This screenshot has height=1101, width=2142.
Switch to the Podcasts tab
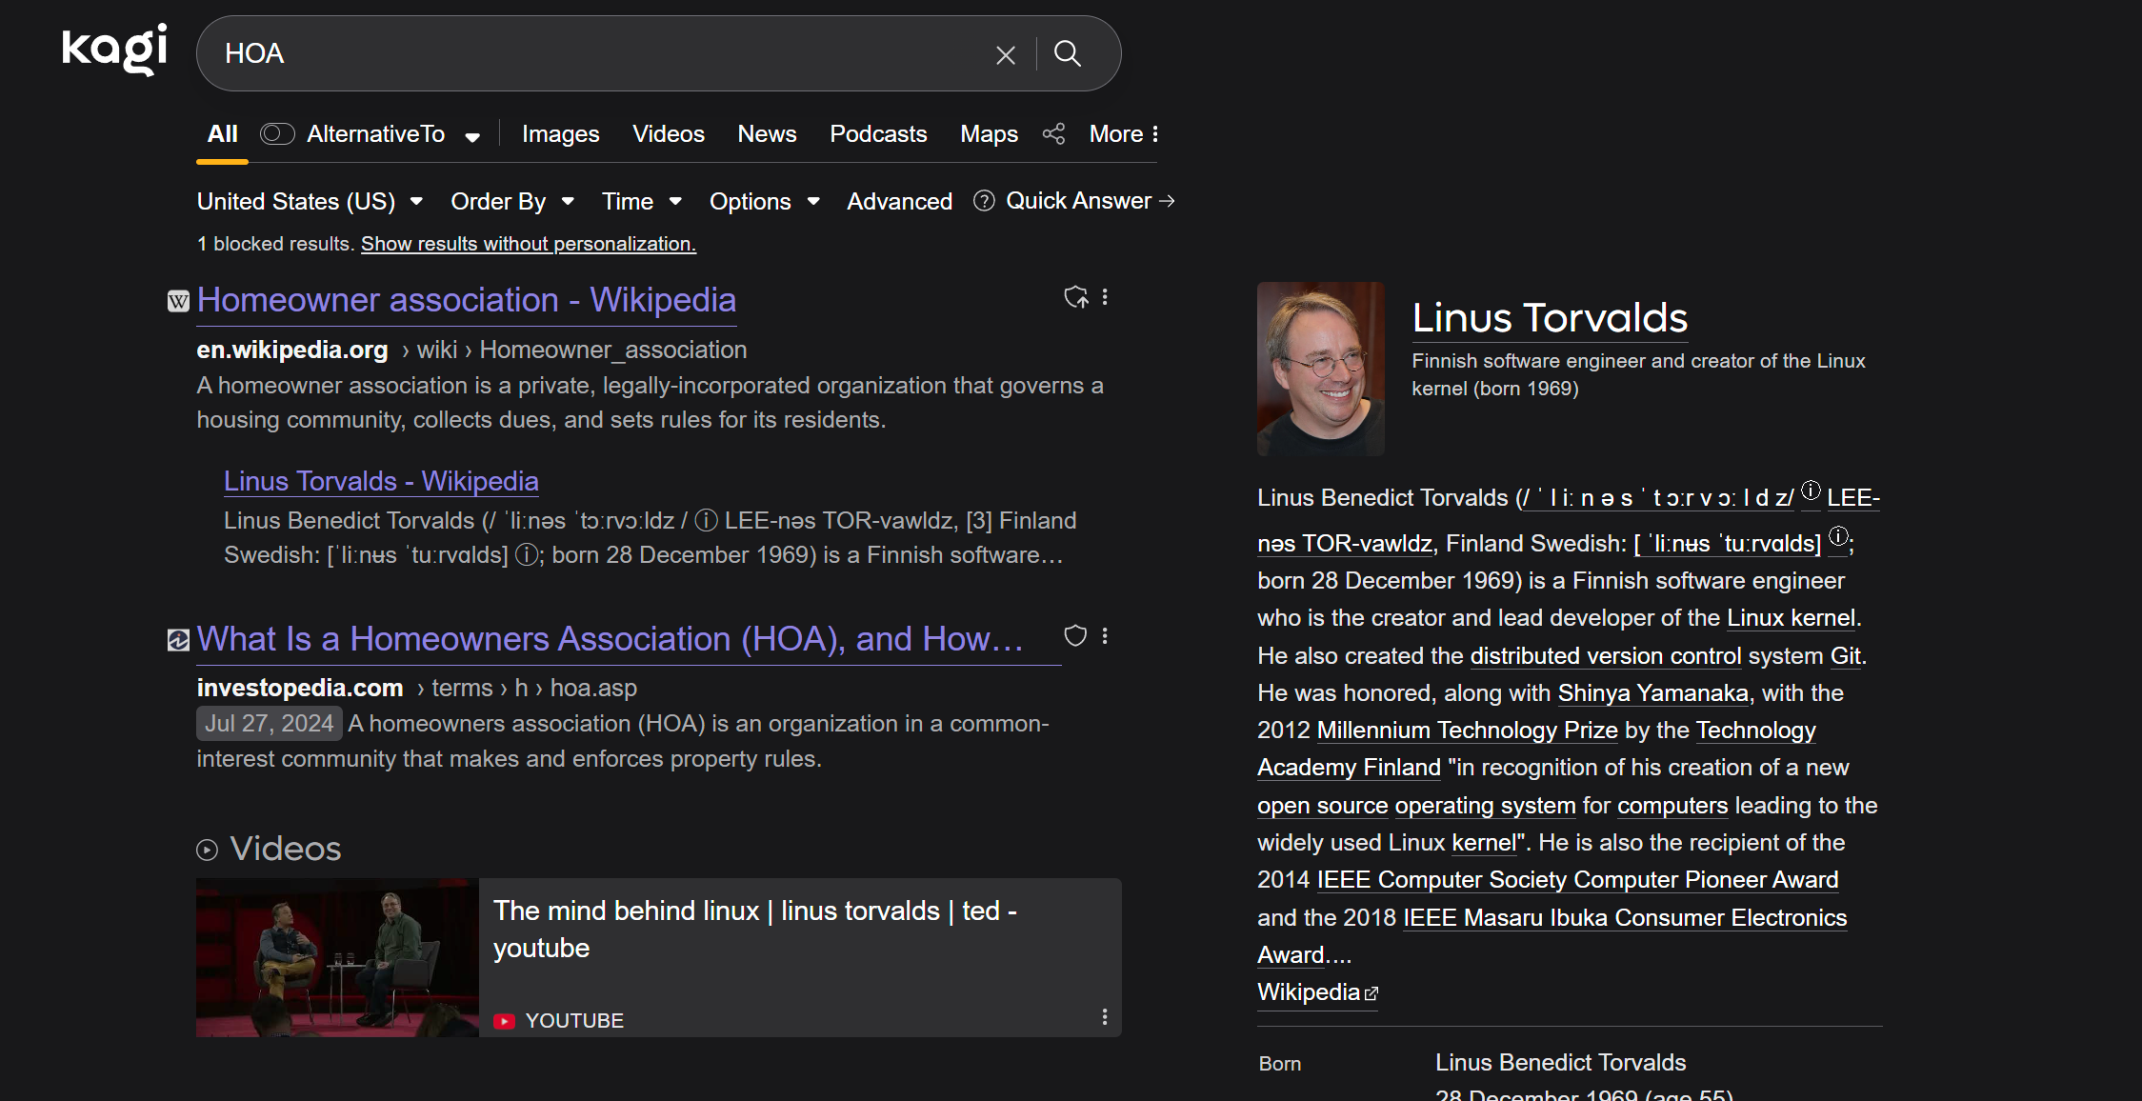877,133
